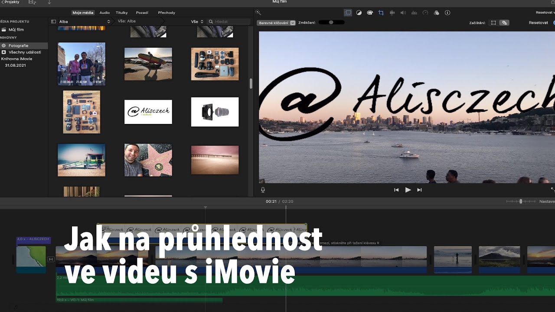The height and width of the screenshot is (312, 555).
Task: Open the video overlay settings icon
Action: (348, 13)
